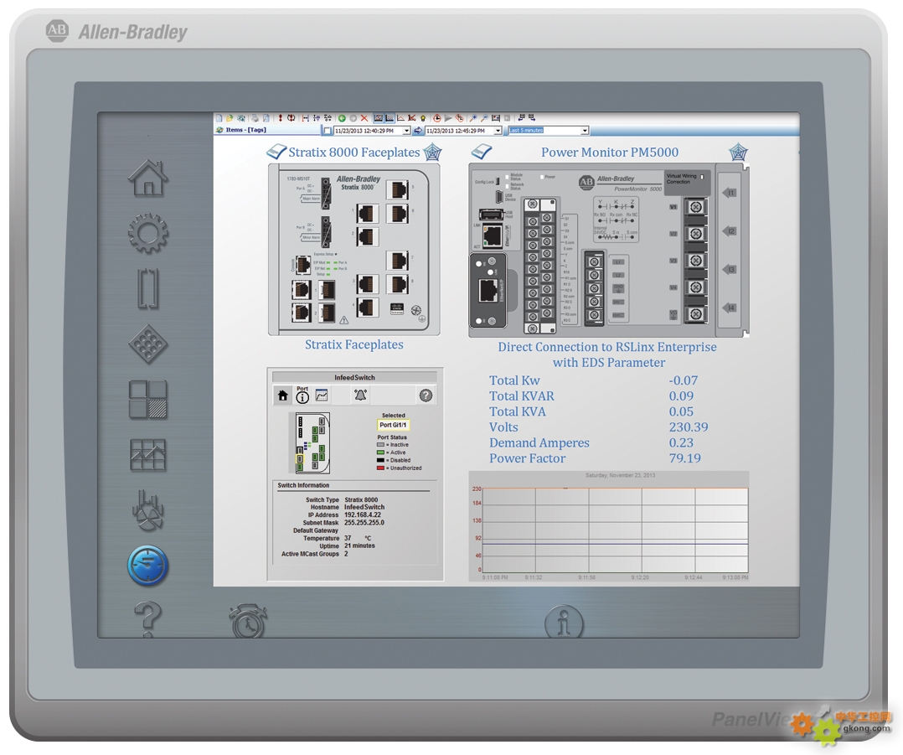Open the alarm clock icon on bottom bar
Image resolution: width=903 pixels, height=755 pixels.
(248, 622)
